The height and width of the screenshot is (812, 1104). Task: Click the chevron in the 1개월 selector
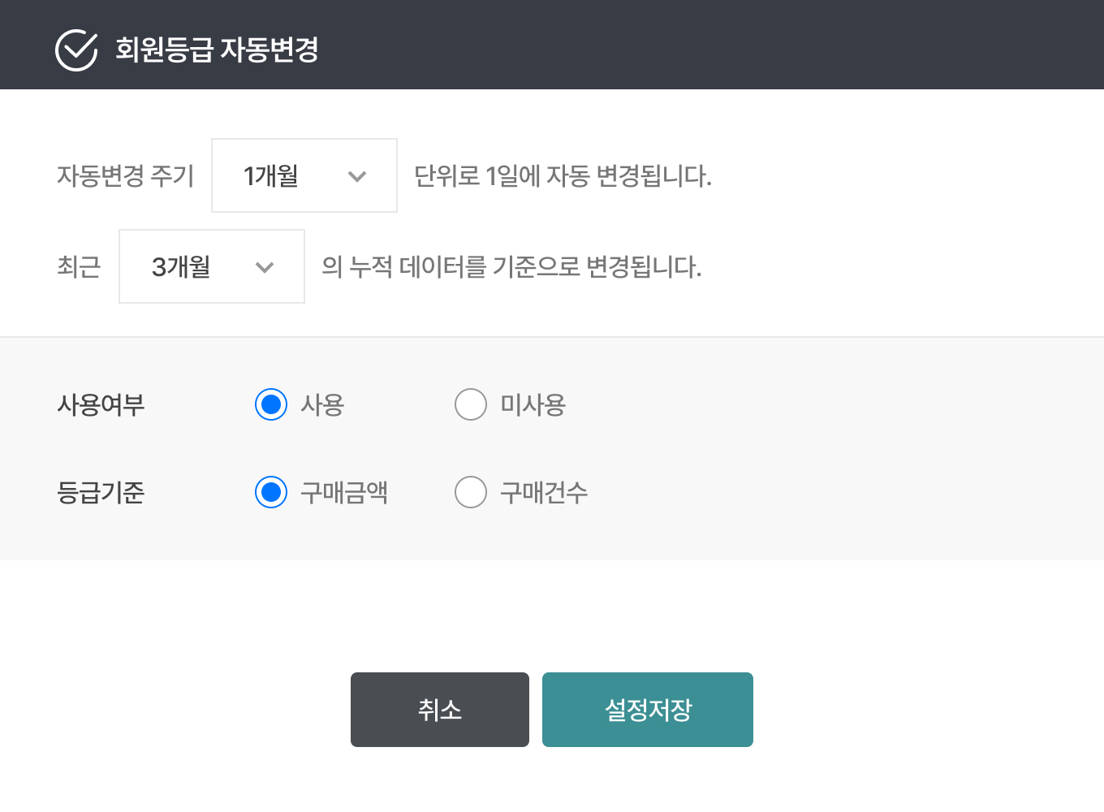tap(357, 175)
